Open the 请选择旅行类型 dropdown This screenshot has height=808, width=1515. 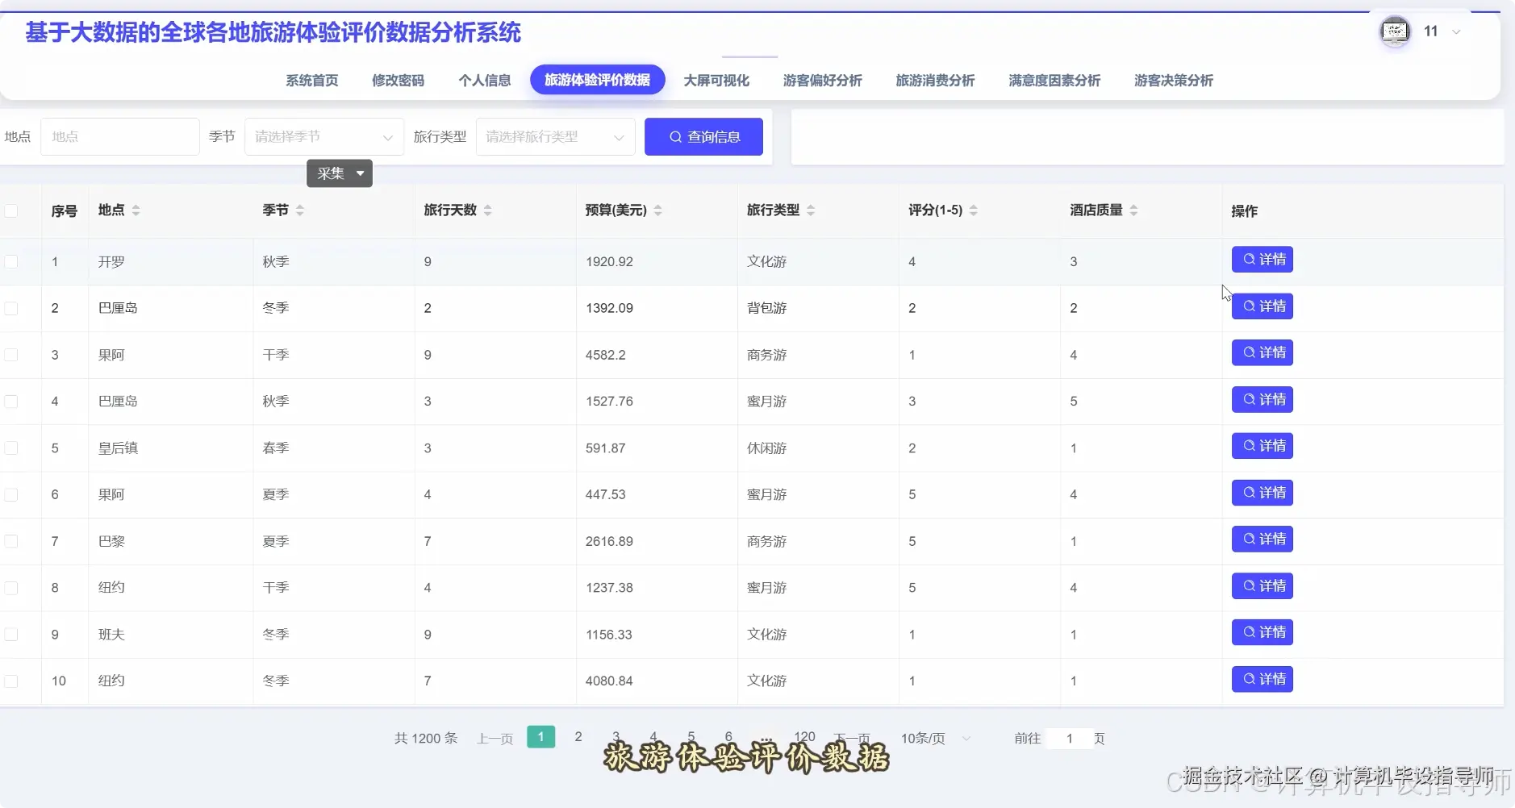pyautogui.click(x=554, y=136)
